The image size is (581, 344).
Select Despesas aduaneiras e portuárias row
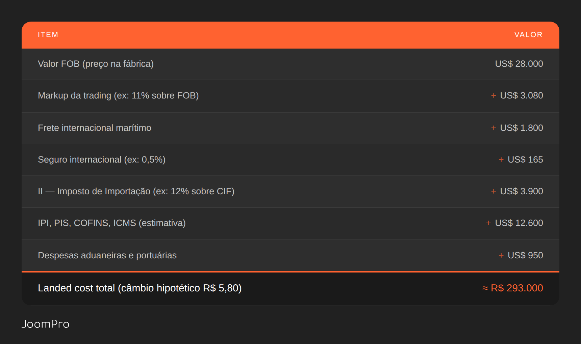[x=290, y=256]
